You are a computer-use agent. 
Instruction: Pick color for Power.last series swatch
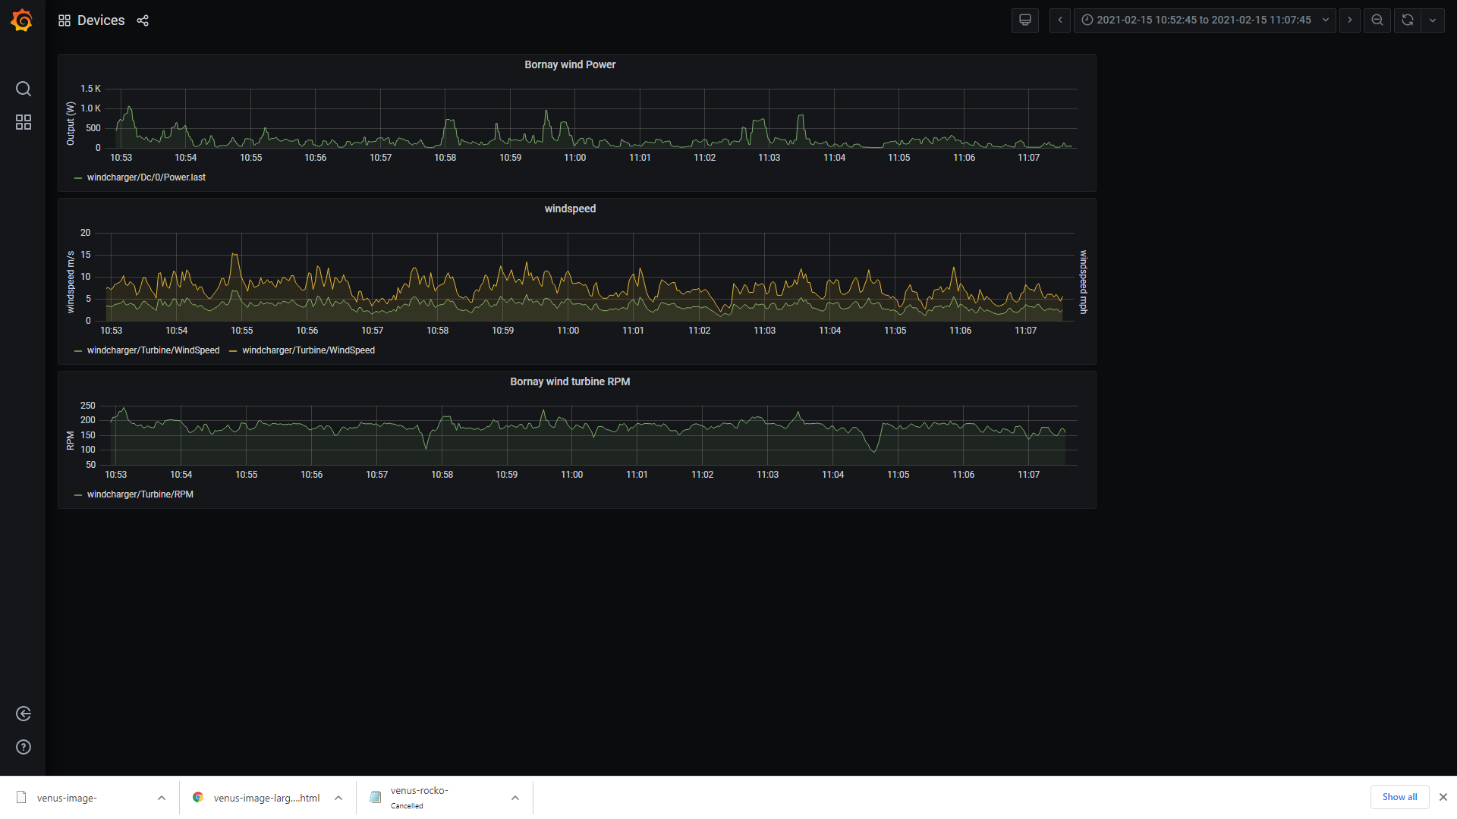coord(78,178)
